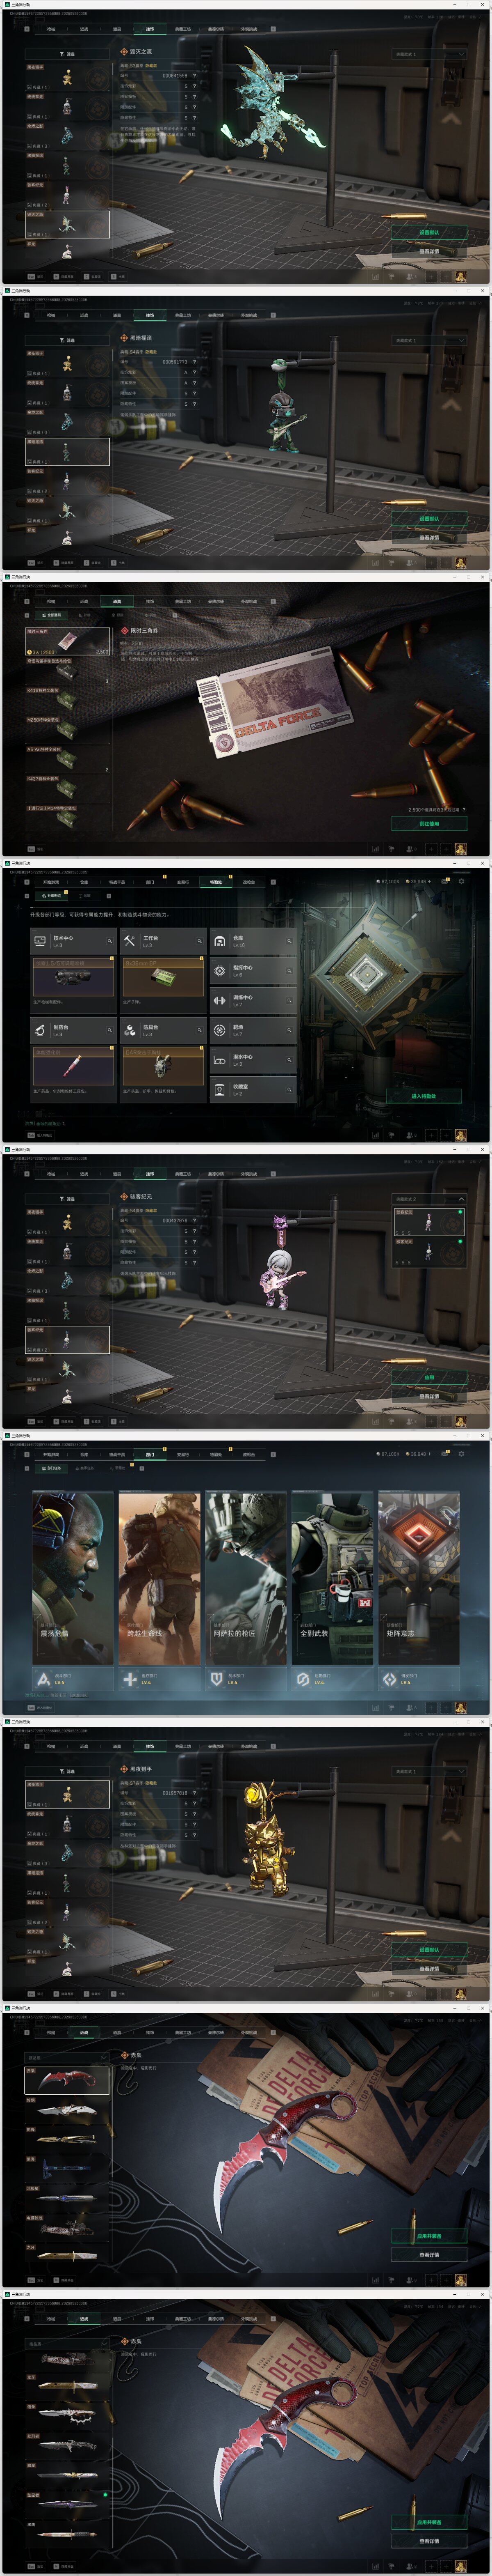This screenshot has width=492, height=2576.
Task: Select 收藏室 facility row in upgrade screen
Action: 253,1089
